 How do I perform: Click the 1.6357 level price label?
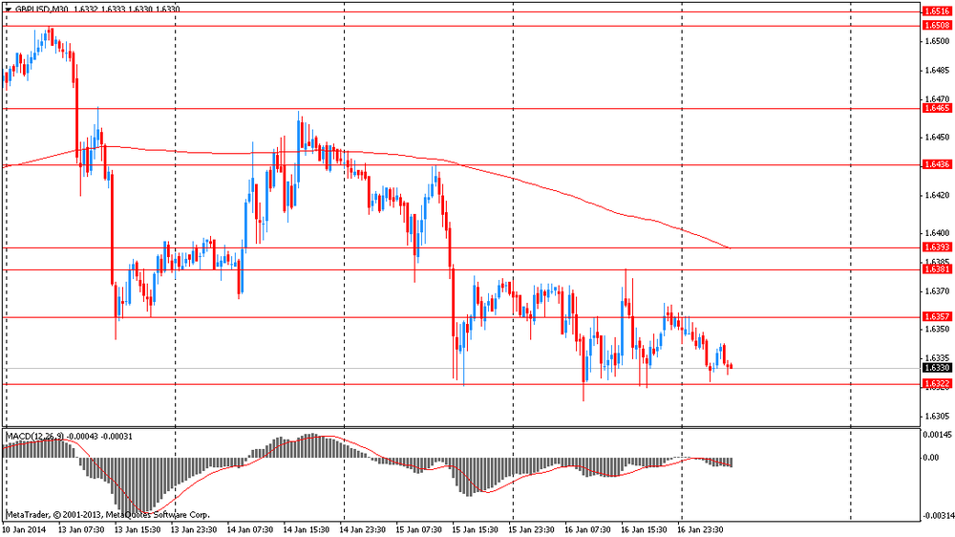pyautogui.click(x=937, y=317)
